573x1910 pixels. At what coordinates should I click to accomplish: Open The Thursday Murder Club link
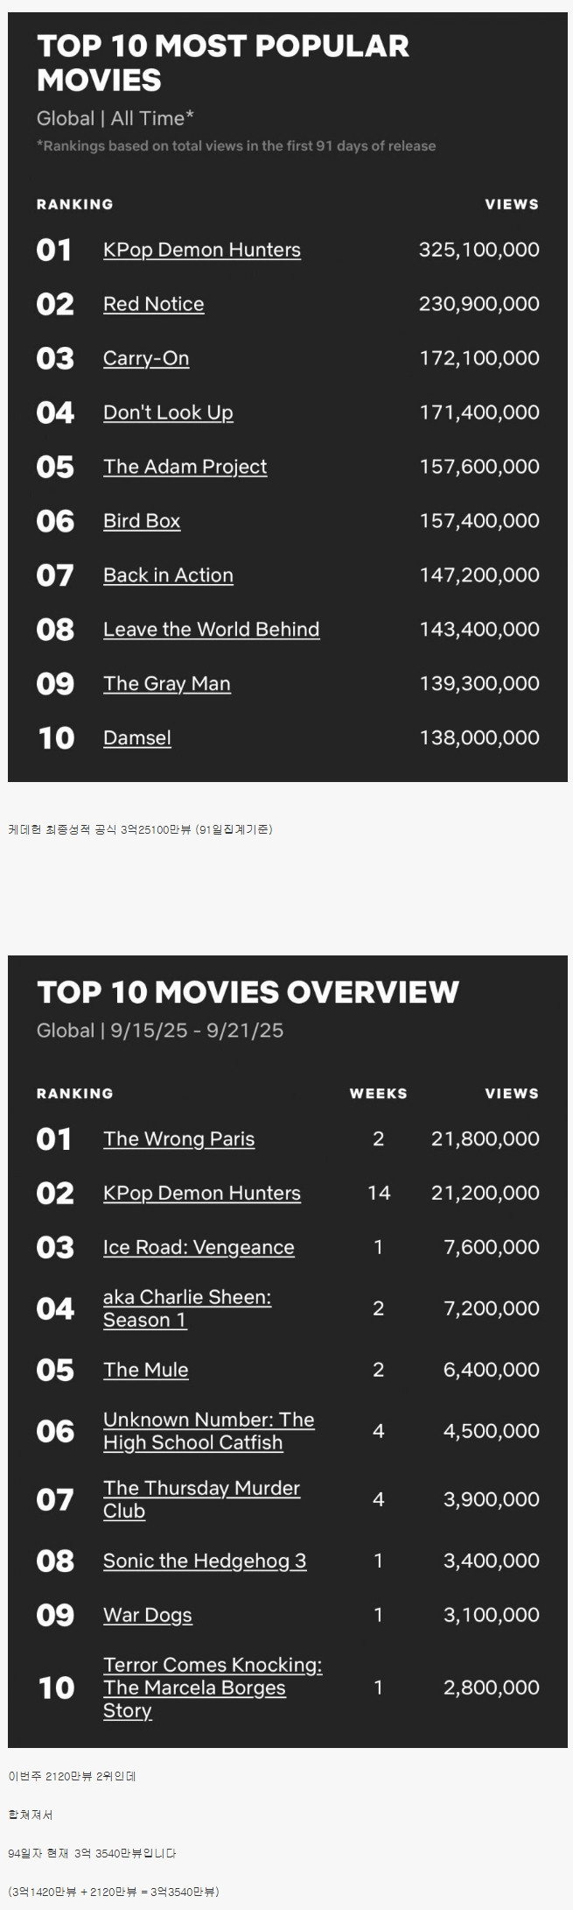point(202,1499)
